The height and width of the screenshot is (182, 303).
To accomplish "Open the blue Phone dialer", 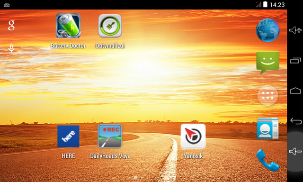I will coord(267,160).
